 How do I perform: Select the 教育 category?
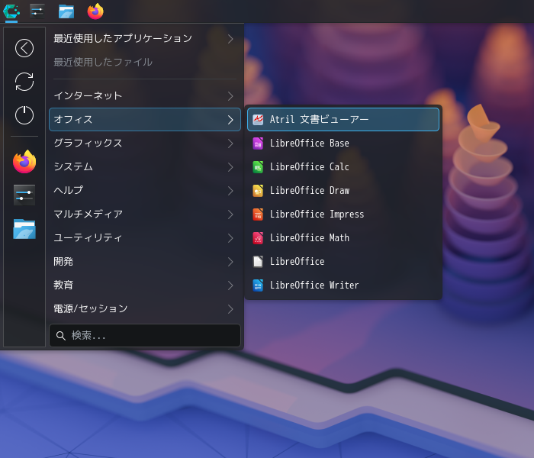pos(145,285)
